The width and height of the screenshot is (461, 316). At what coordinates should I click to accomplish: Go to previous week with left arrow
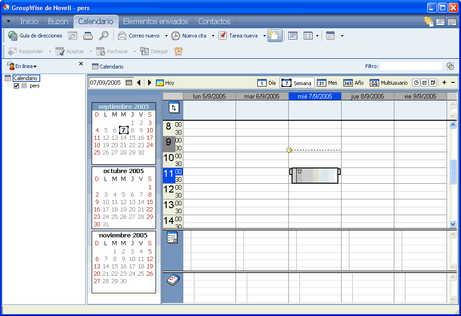point(139,83)
